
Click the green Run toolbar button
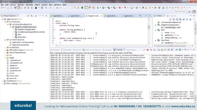point(103,8)
